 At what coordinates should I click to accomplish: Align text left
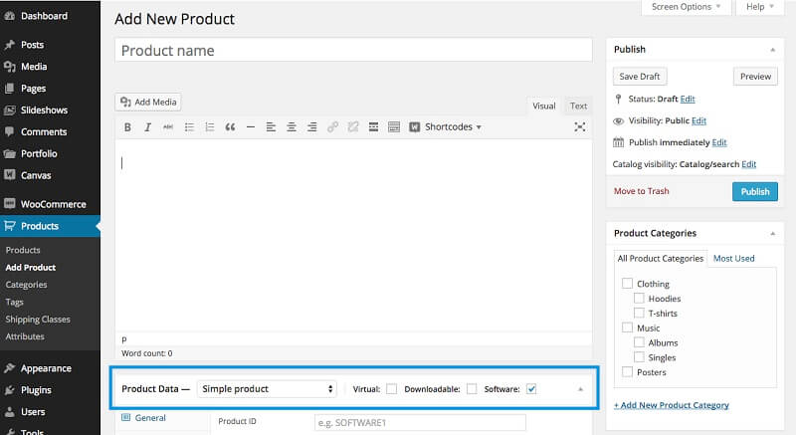(x=271, y=126)
